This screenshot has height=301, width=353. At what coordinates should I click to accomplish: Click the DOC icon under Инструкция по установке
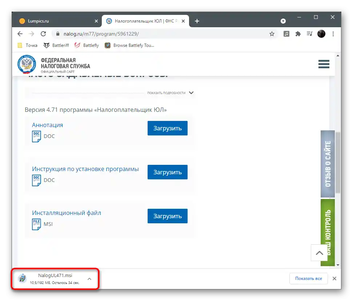tap(36, 180)
